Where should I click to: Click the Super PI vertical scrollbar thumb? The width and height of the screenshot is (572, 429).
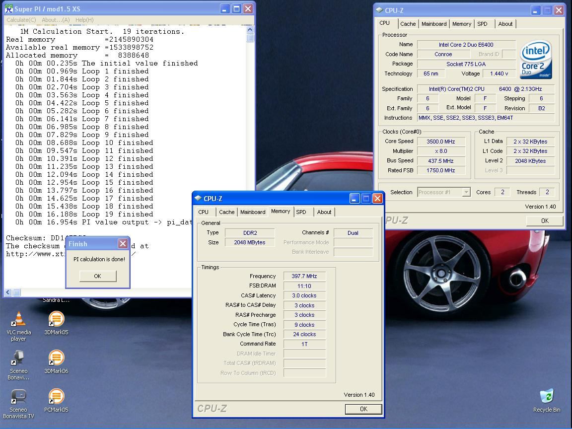pyautogui.click(x=250, y=38)
